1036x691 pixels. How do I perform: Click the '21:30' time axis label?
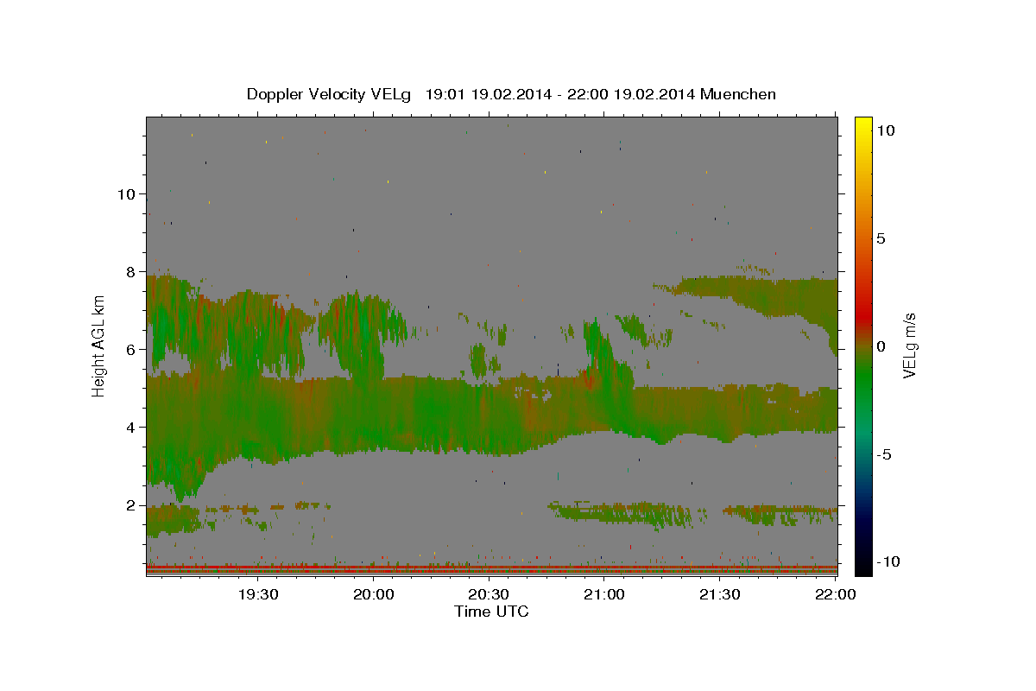(x=720, y=594)
